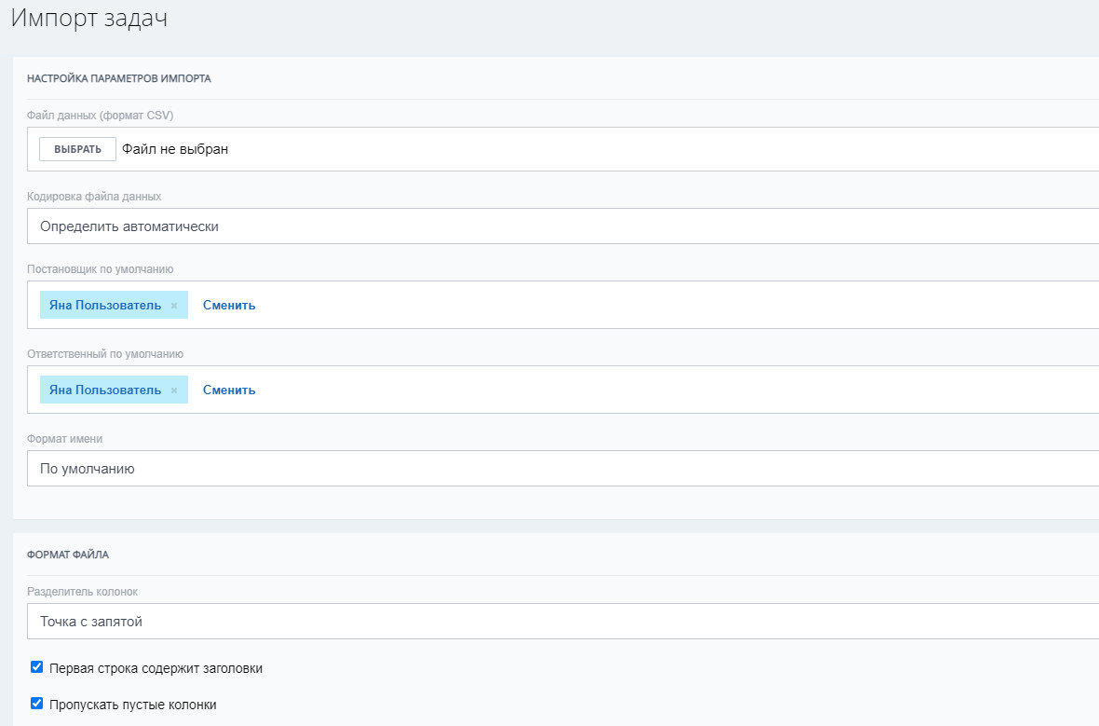Select the Яна Пользователь chip in Ответственный
This screenshot has width=1099, height=726.
[x=104, y=390]
